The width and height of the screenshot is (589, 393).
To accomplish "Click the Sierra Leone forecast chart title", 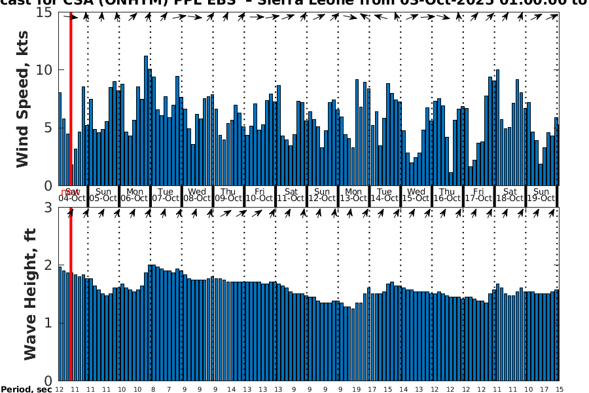I will point(294,3).
